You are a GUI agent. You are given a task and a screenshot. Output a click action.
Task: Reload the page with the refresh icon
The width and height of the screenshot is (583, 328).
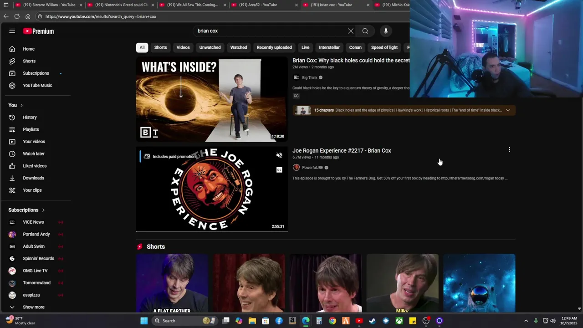(17, 16)
